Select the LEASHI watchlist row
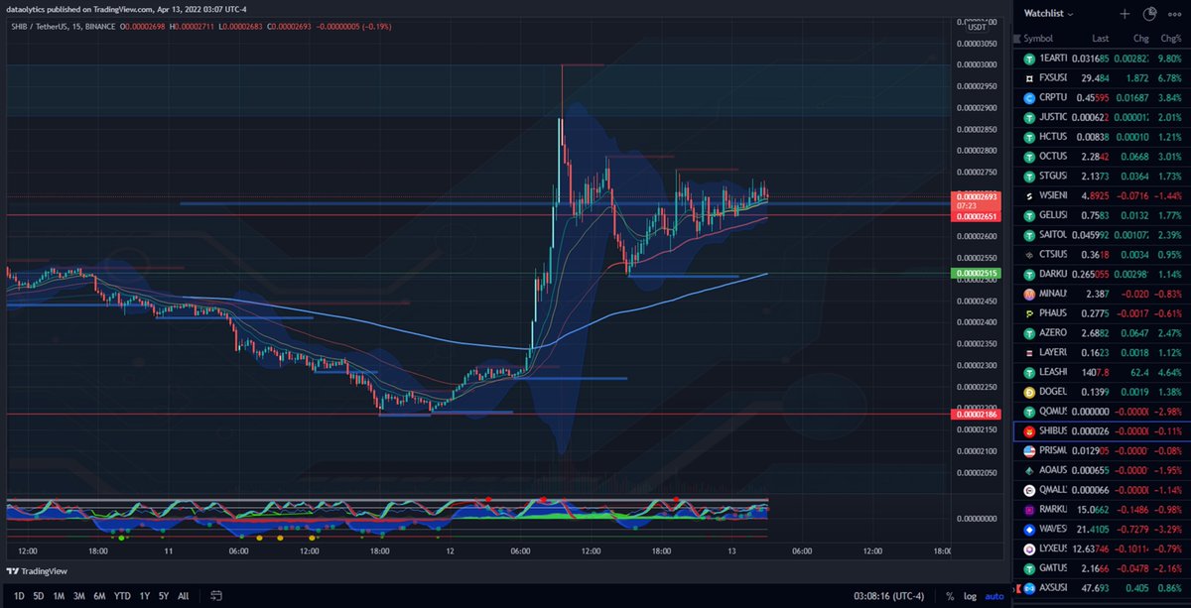This screenshot has height=608, width=1191. (x=1102, y=372)
